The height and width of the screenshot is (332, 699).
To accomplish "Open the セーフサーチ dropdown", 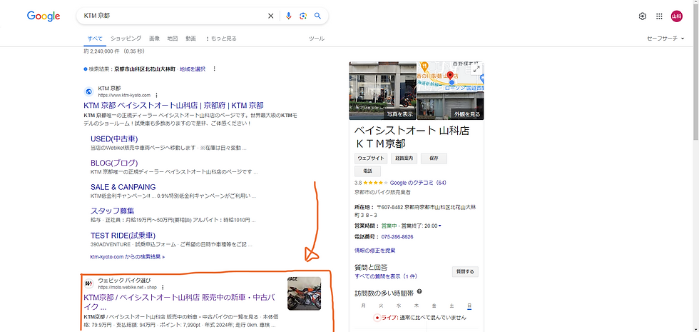I will point(665,39).
